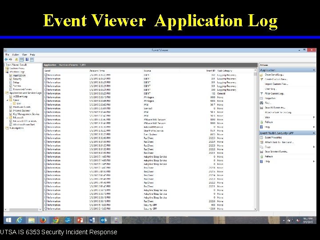Click the Save All Events As disk icon
320x240 pixels.
tap(261, 108)
